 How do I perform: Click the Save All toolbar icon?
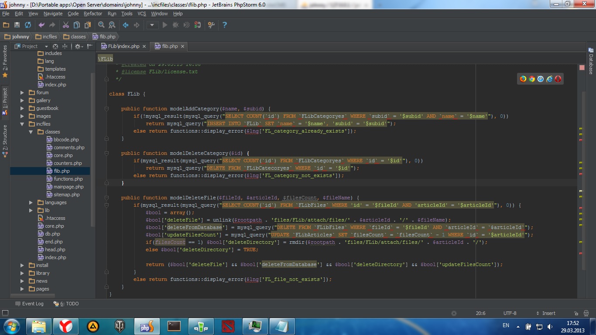point(17,25)
